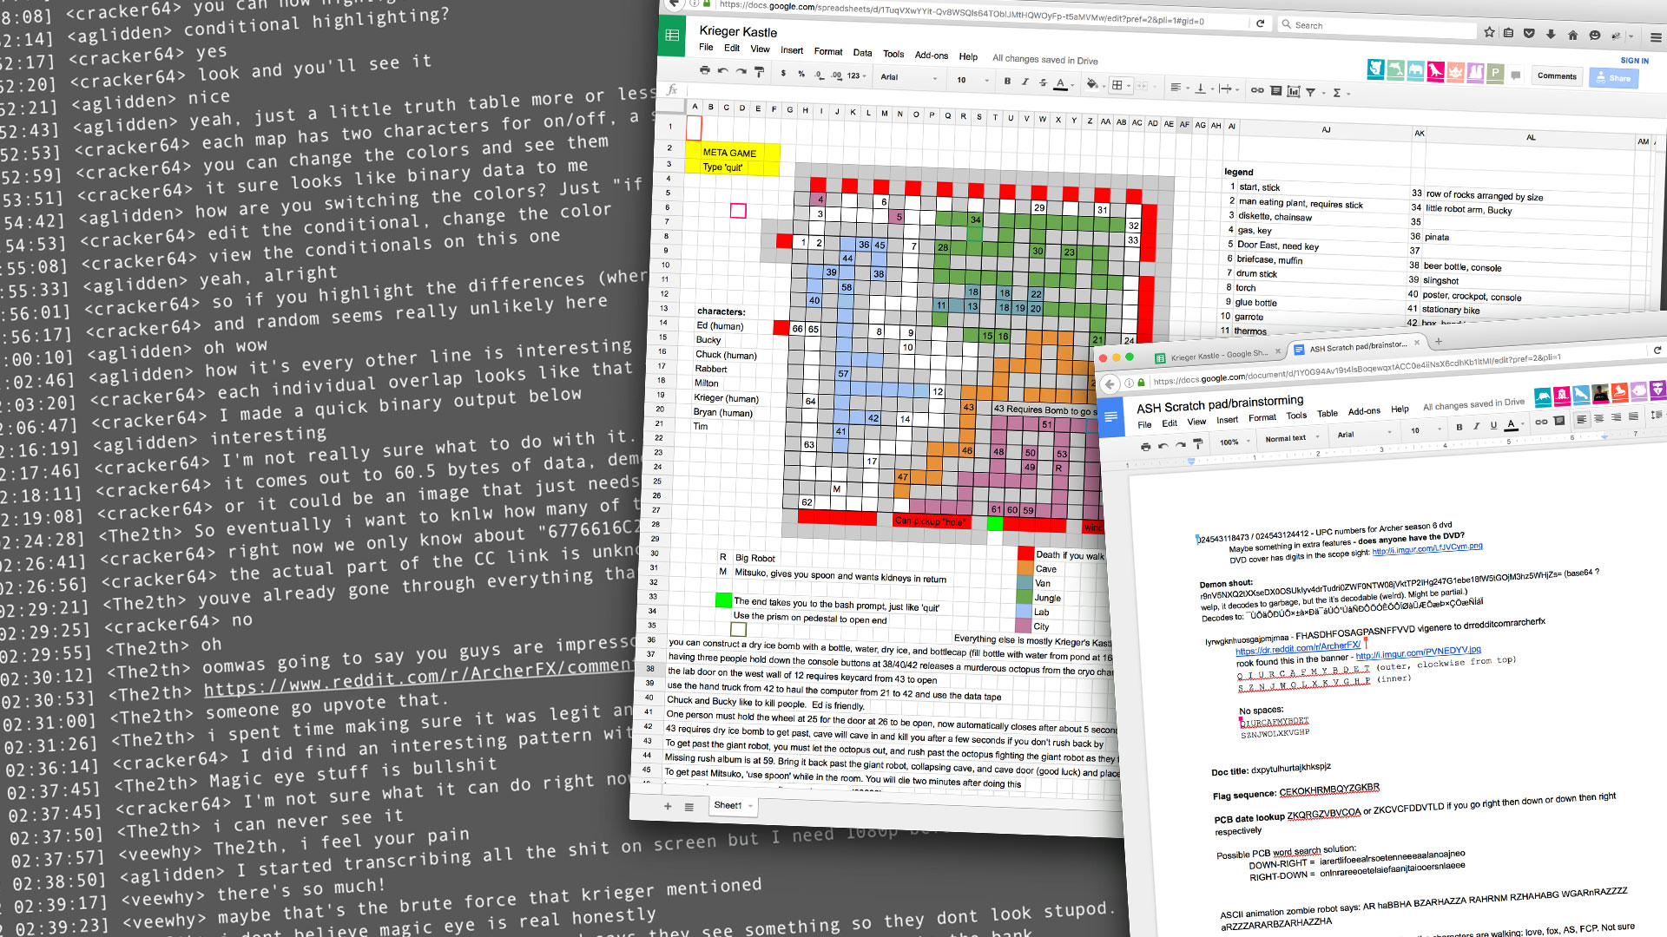Select paint format in the ASH Scratch pad toolbar
This screenshot has height=937, width=1667.
(x=1198, y=443)
